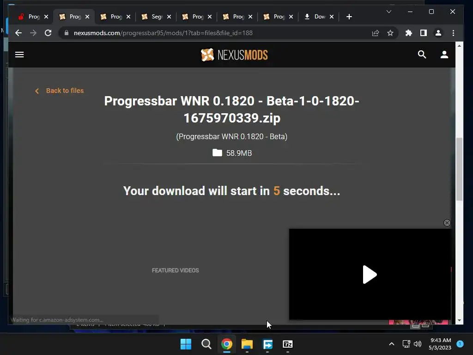This screenshot has height=355, width=473.
Task: Click the page scrollbar thumb
Action: (459, 169)
